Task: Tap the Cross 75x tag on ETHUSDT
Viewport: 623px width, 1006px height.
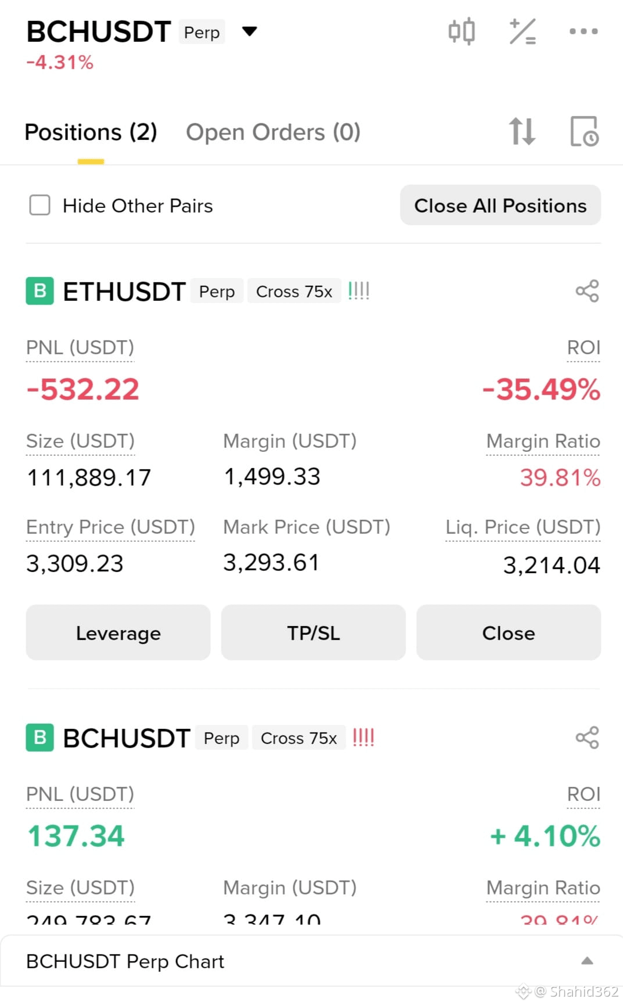Action: 294,291
